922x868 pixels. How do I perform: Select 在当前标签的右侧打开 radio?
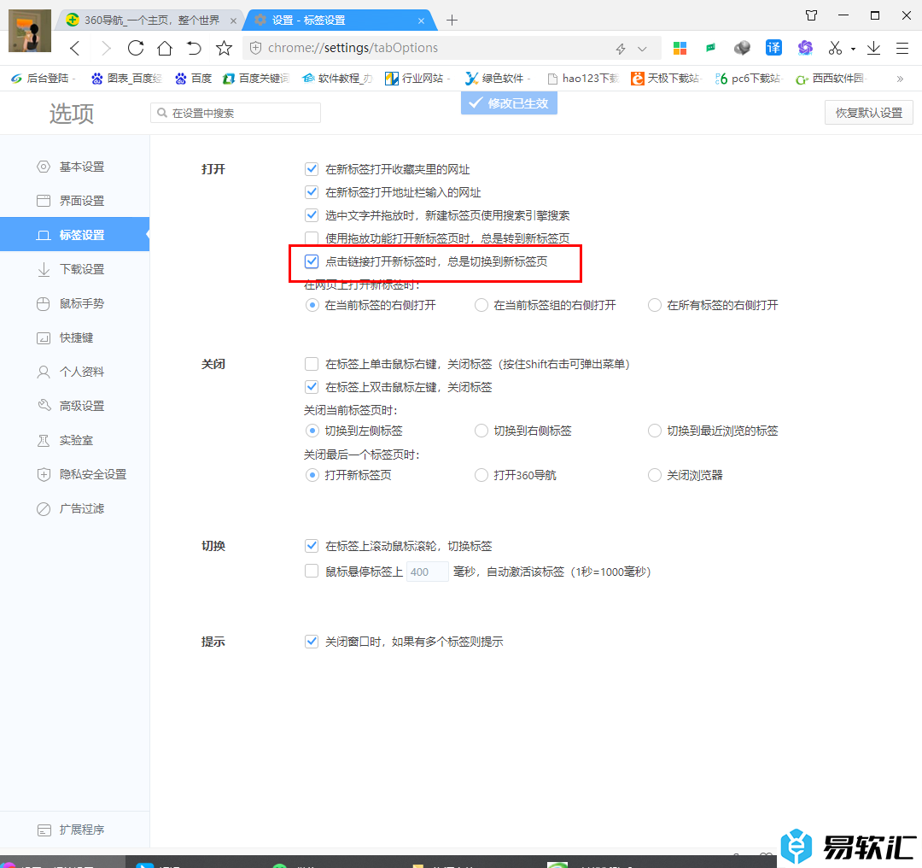pyautogui.click(x=312, y=305)
